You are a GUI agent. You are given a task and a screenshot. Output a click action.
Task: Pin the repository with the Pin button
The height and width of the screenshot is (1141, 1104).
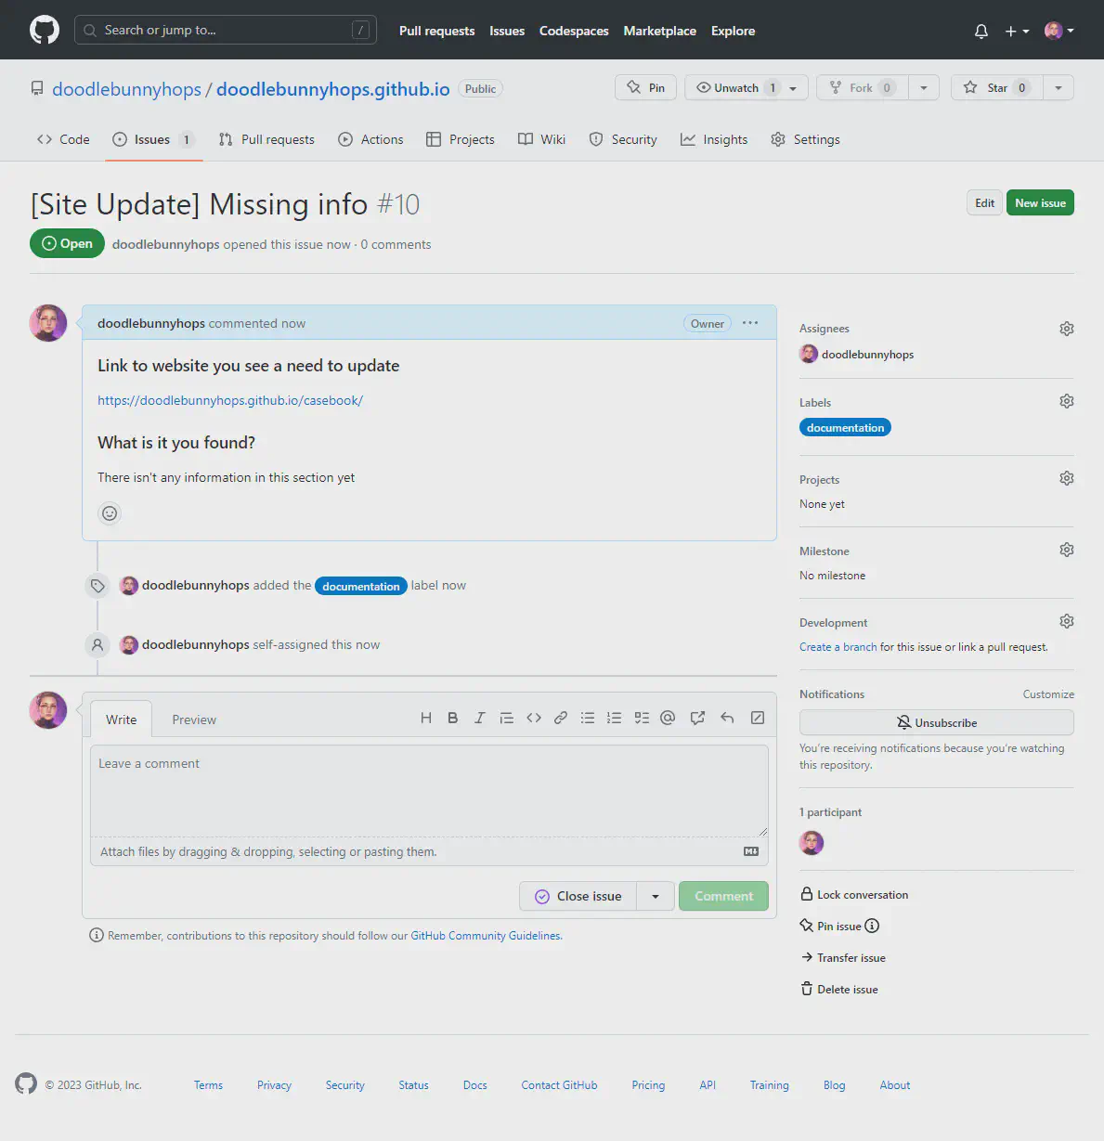coord(646,88)
